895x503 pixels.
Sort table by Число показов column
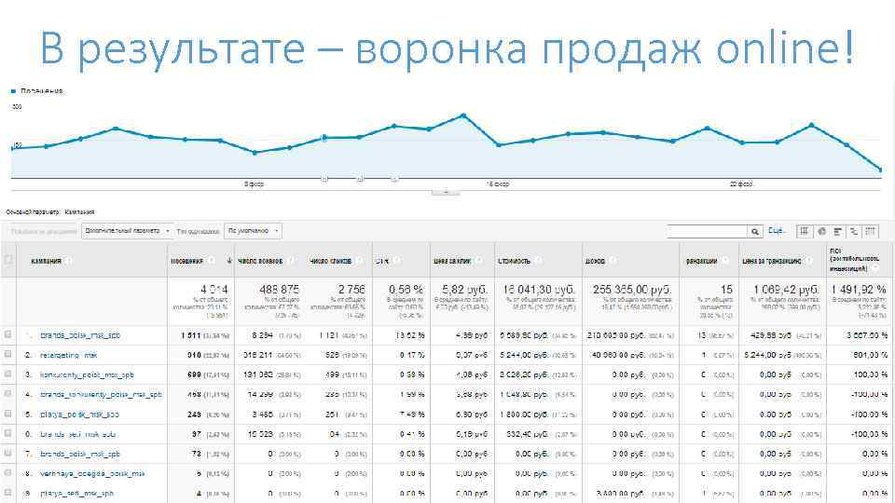tap(260, 261)
